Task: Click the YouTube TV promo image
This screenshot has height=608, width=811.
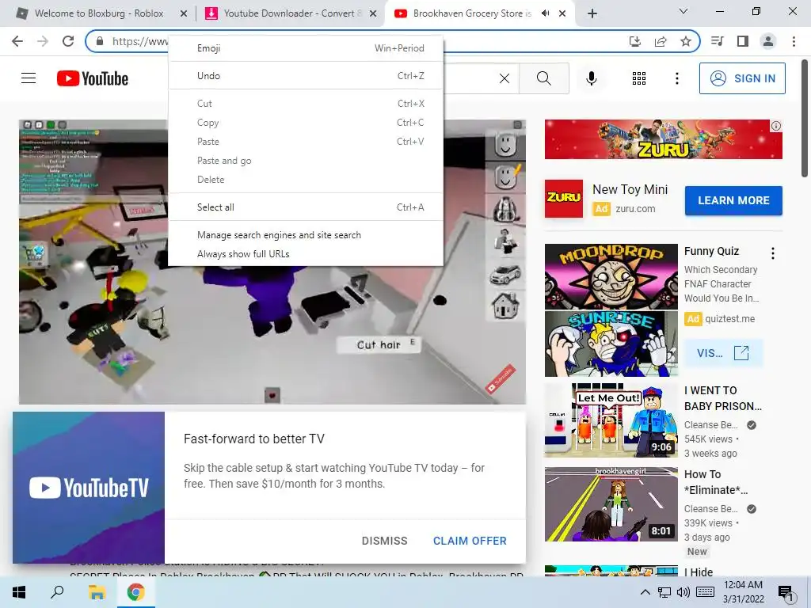Action: [89, 488]
